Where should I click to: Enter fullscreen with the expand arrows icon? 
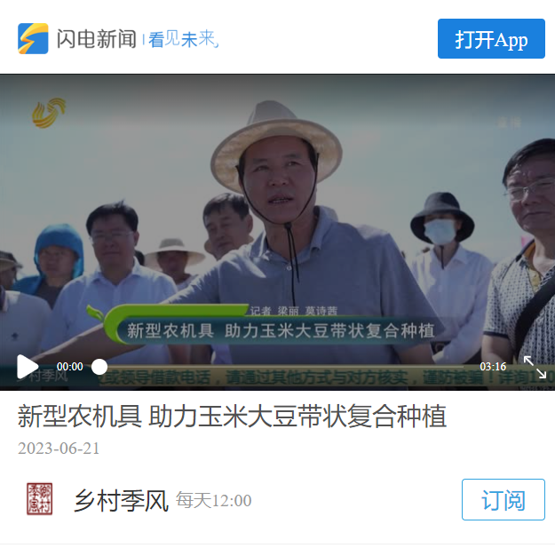[535, 367]
